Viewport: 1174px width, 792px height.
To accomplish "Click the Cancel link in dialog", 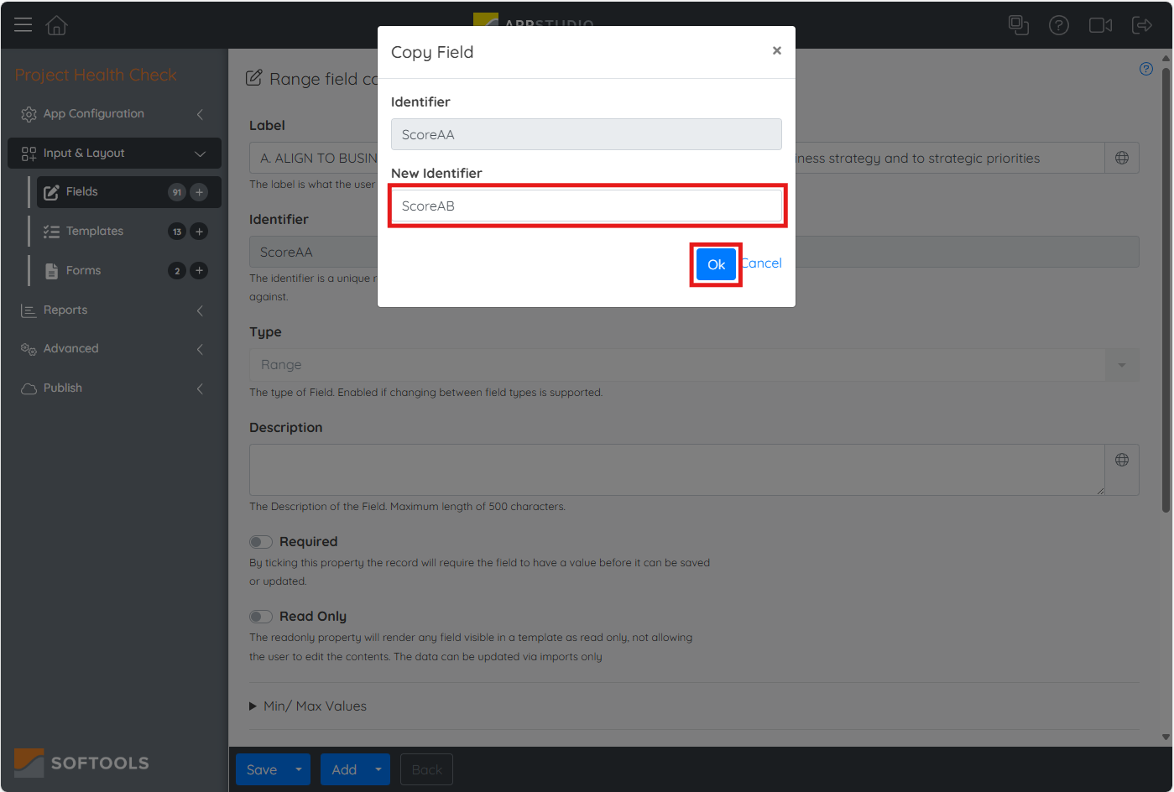I will (764, 263).
